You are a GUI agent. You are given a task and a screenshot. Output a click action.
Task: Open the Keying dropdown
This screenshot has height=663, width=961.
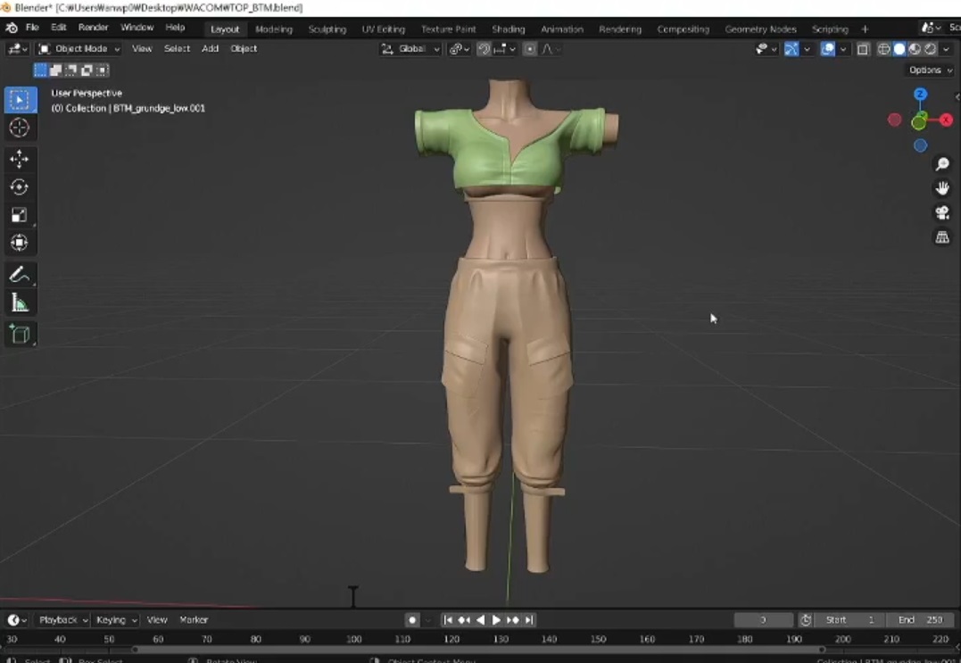pyautogui.click(x=116, y=620)
